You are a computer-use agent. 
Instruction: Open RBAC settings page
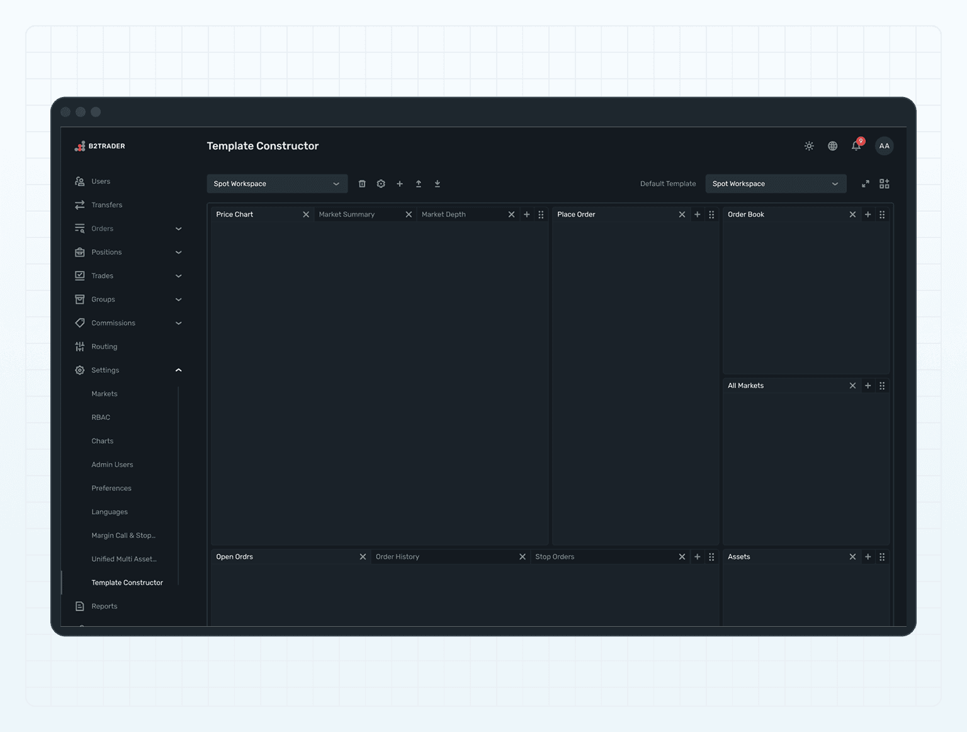[101, 418]
